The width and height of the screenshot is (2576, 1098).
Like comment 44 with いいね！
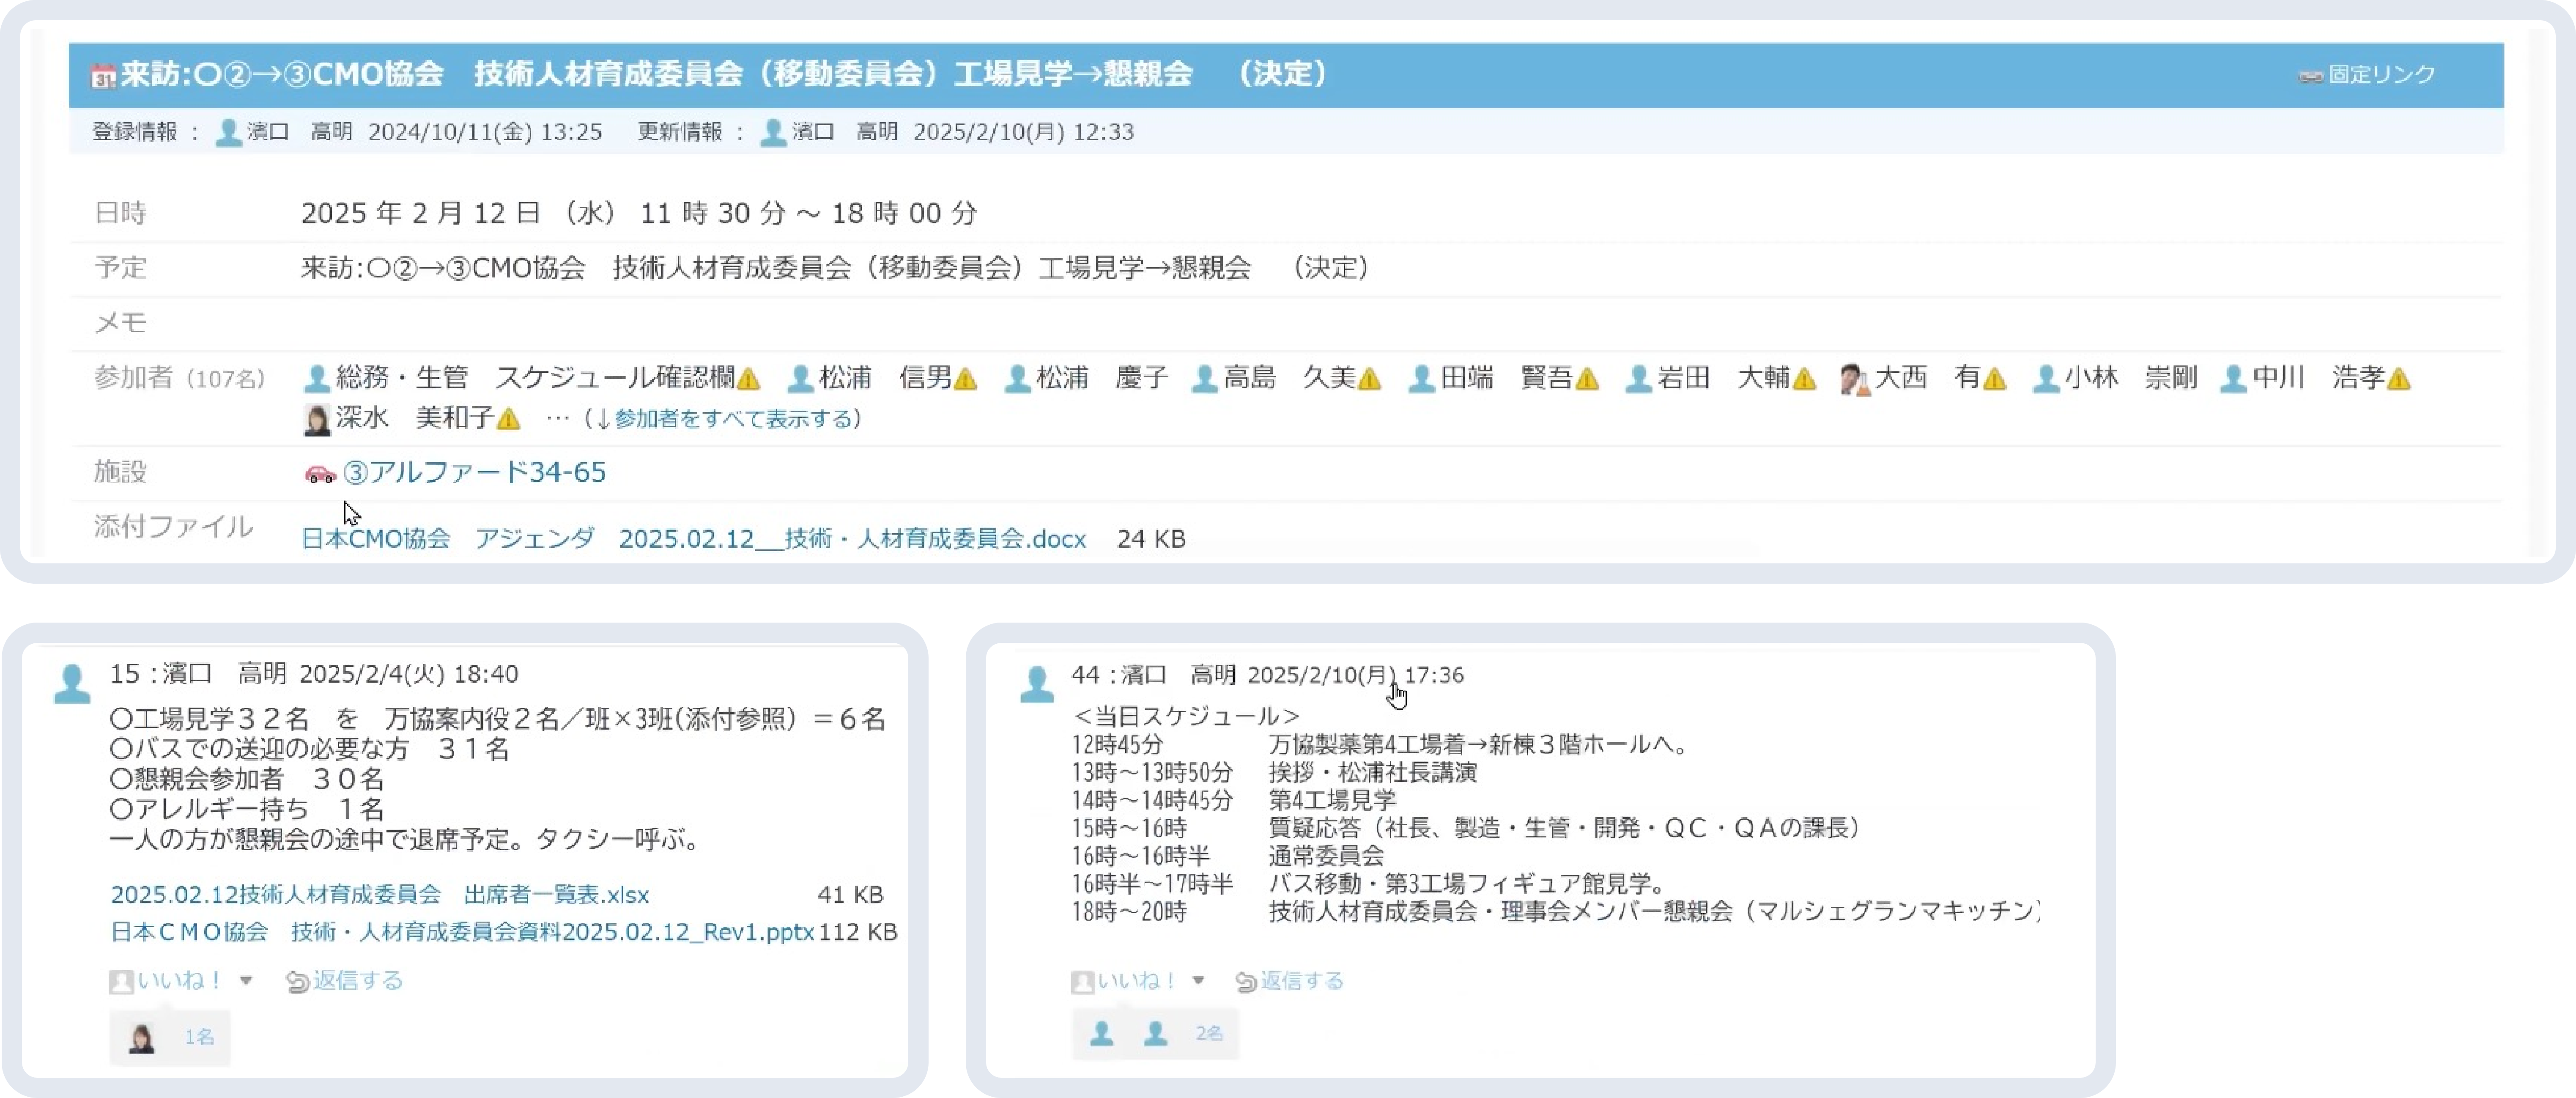coord(1138,980)
